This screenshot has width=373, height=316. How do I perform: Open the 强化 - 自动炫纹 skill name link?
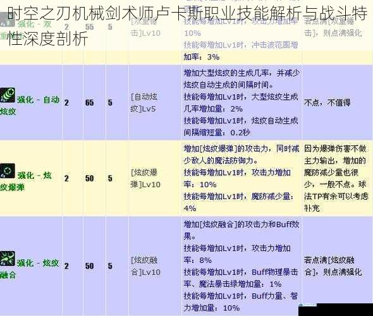point(30,106)
